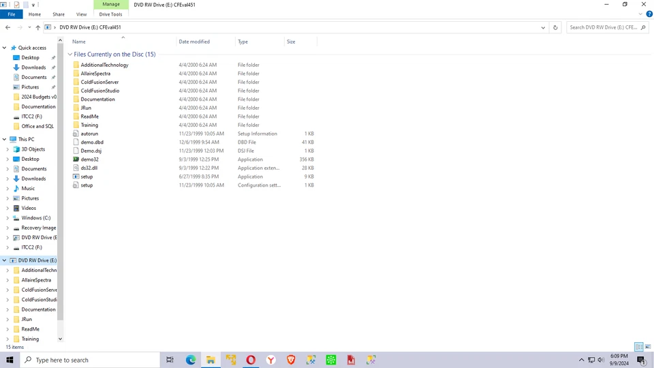Open Explorer help question mark icon
This screenshot has width=654, height=368.
649,14
